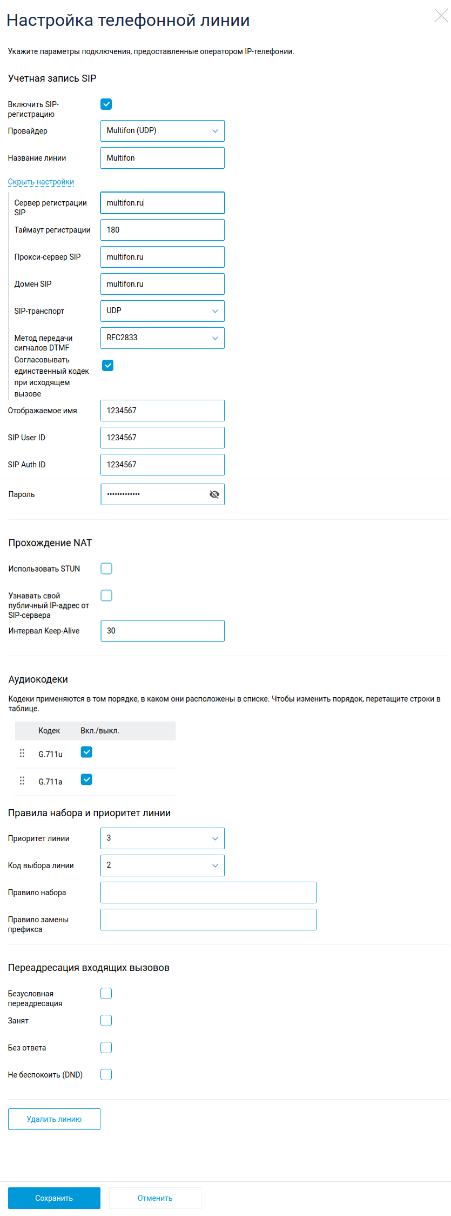
Task: Click the 'Отменить' cancel button
Action: pos(155,1198)
